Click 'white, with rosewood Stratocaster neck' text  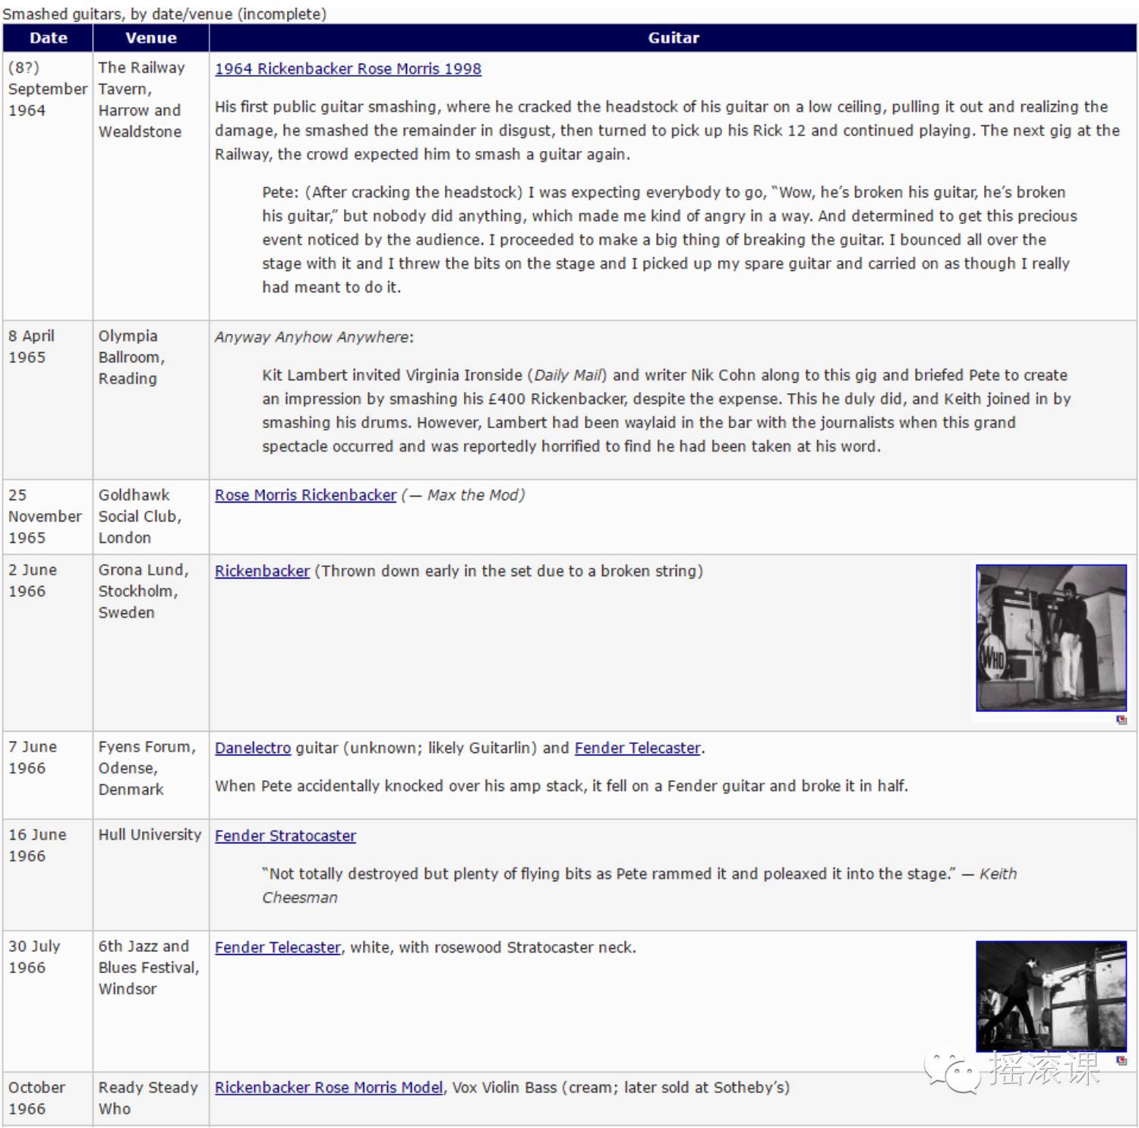pos(493,947)
